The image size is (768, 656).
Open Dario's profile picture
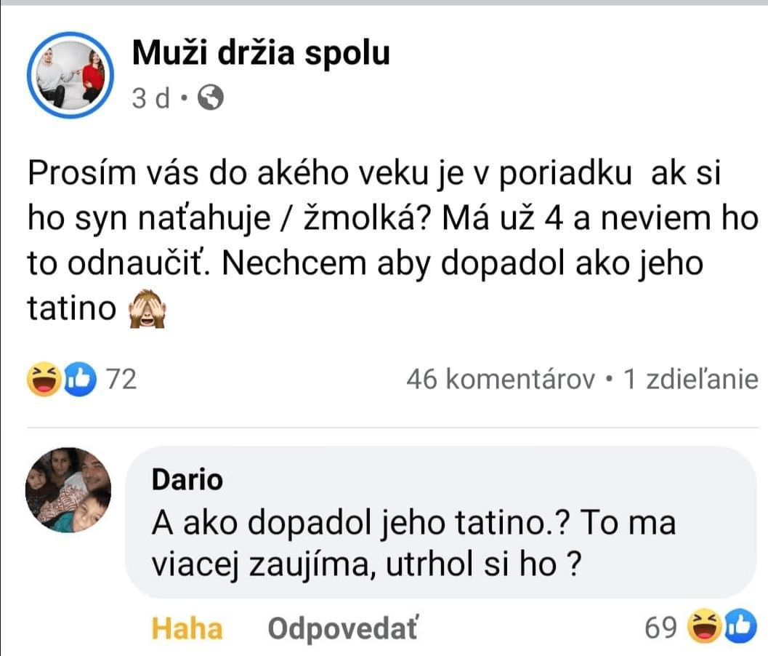68,488
